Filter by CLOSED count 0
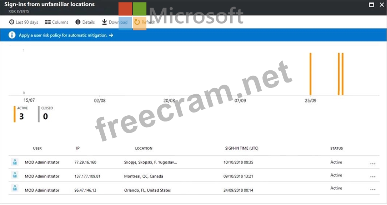 click(45, 114)
